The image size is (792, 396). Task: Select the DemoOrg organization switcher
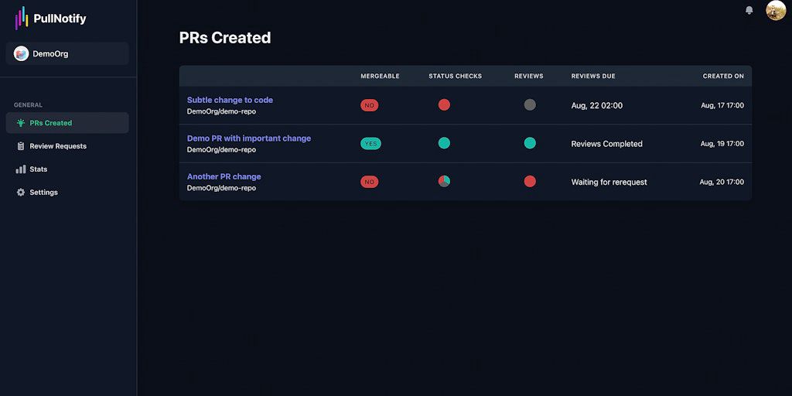click(67, 53)
